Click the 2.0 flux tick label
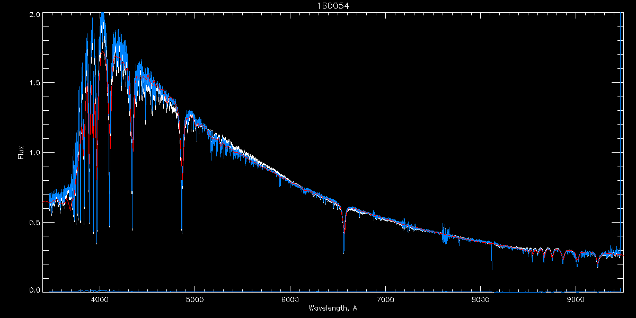 coord(34,15)
